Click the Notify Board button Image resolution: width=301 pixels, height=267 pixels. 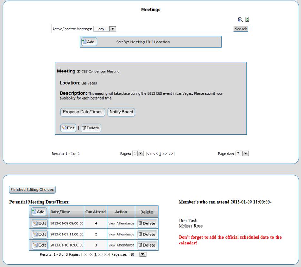coord(121,112)
